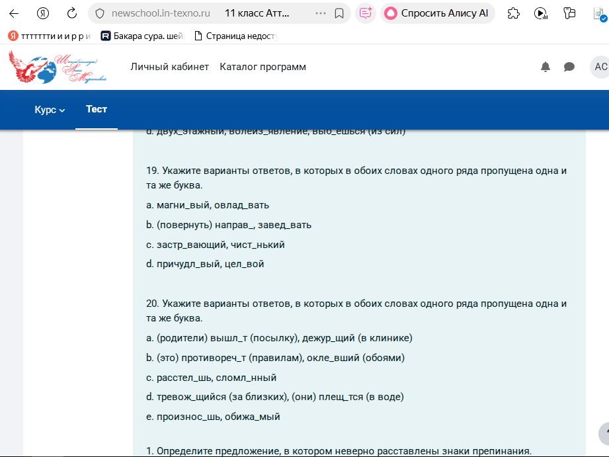Image resolution: width=609 pixels, height=457 pixels.
Task: Expand the Курс dropdown menu
Action: 50,110
